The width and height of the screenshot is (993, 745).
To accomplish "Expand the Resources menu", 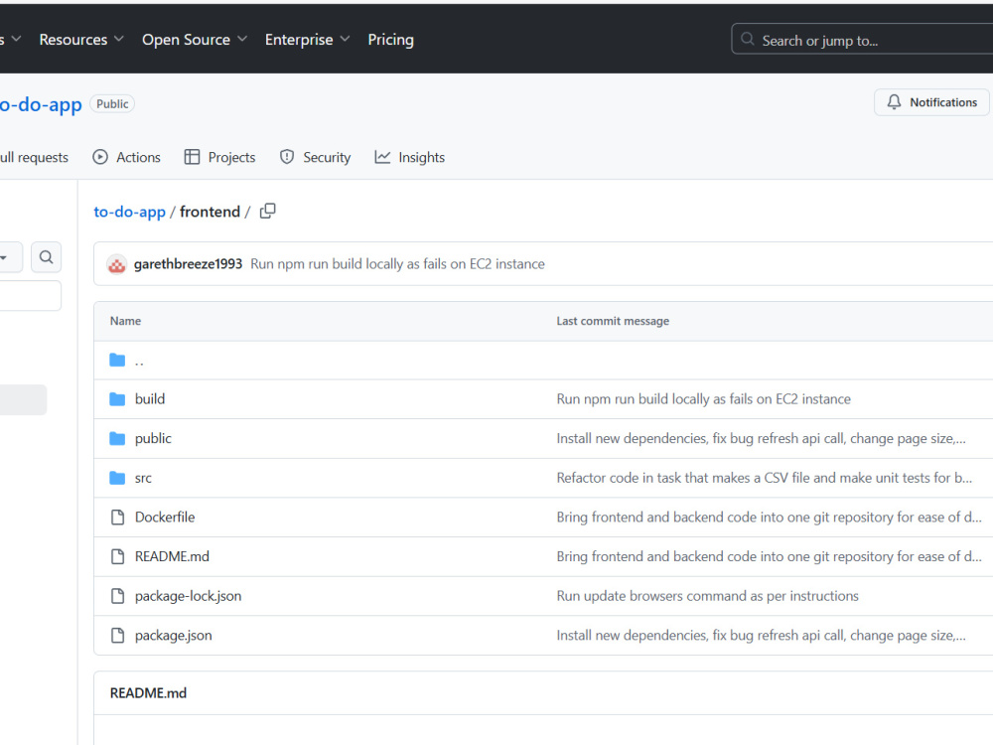I will (x=81, y=40).
